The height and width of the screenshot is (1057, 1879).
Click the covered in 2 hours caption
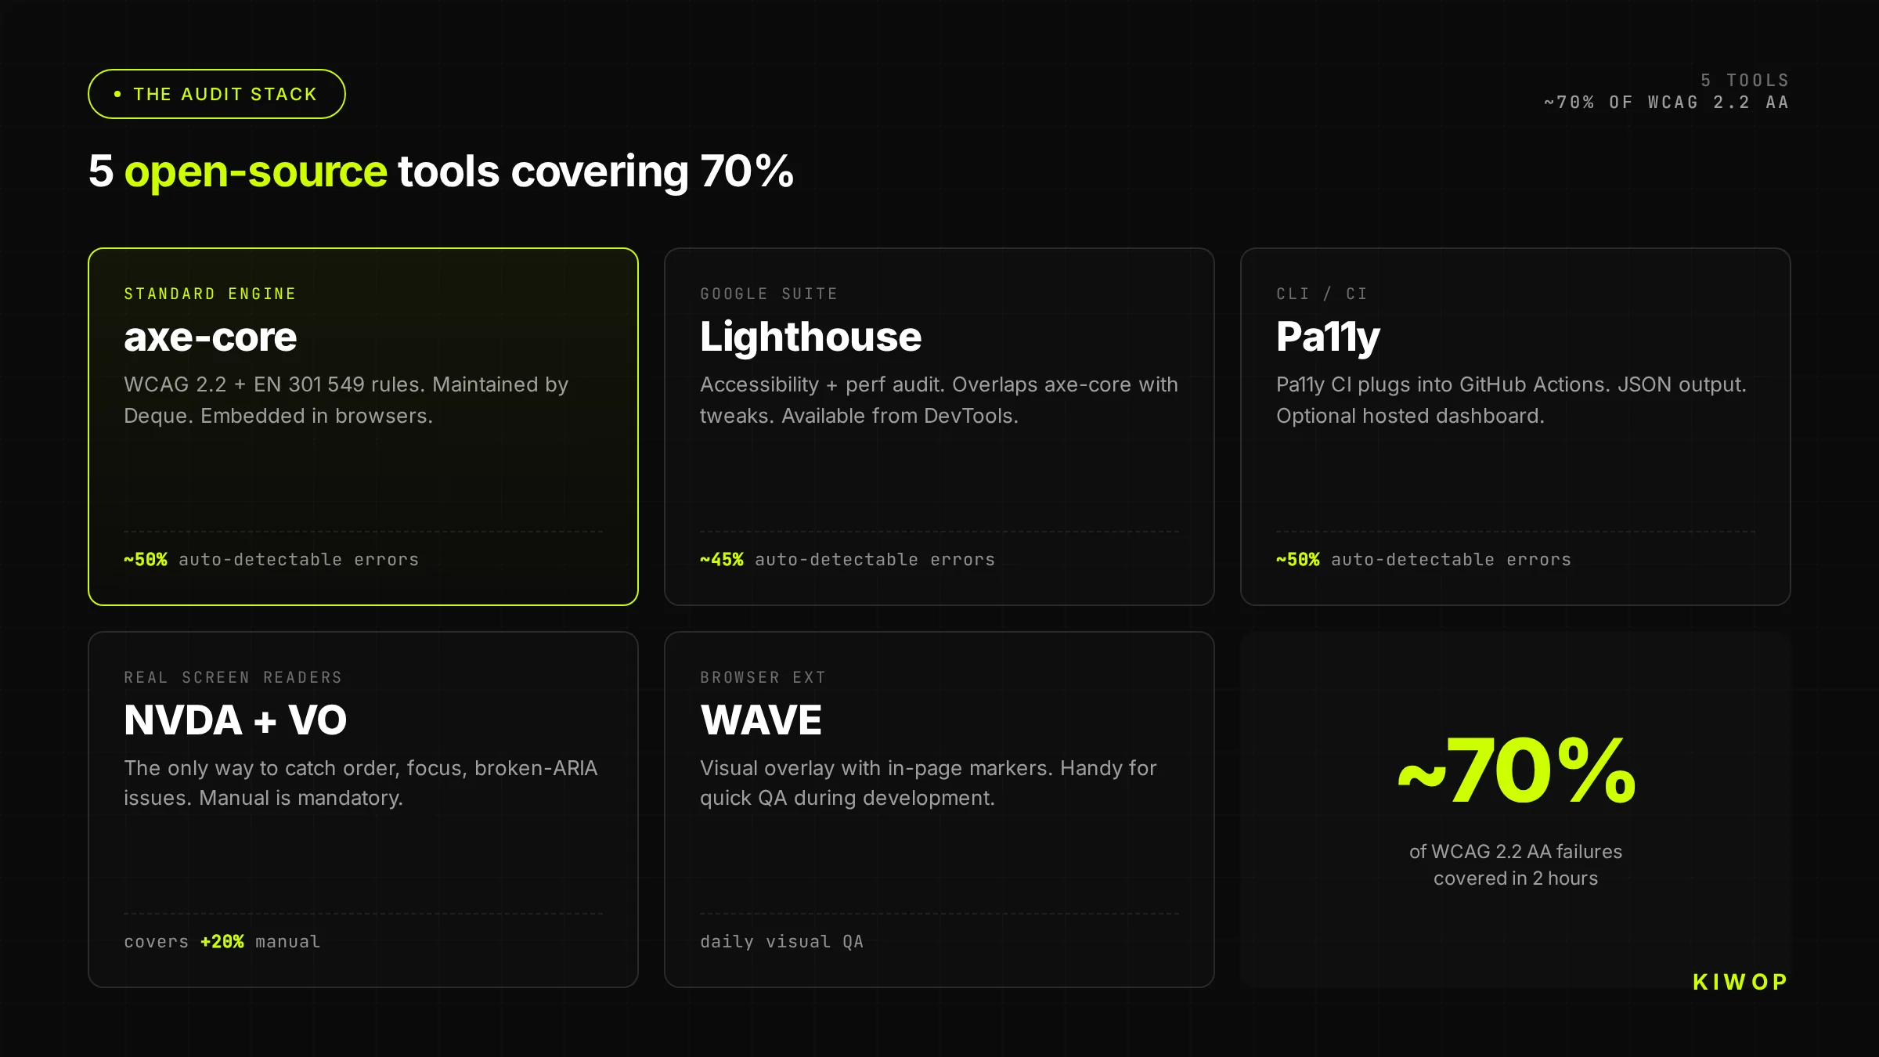(1516, 878)
